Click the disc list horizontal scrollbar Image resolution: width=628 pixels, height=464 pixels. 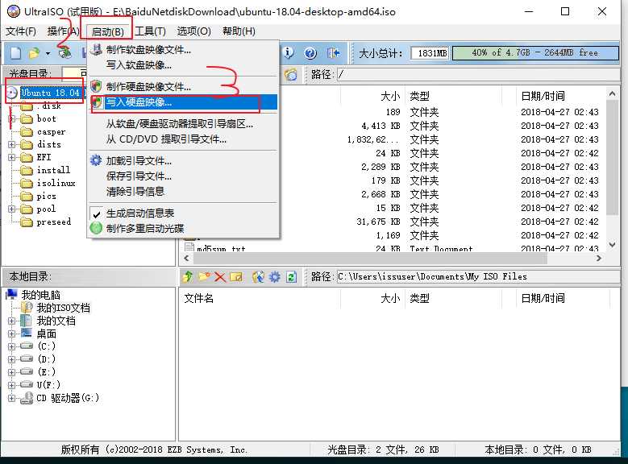[x=370, y=259]
